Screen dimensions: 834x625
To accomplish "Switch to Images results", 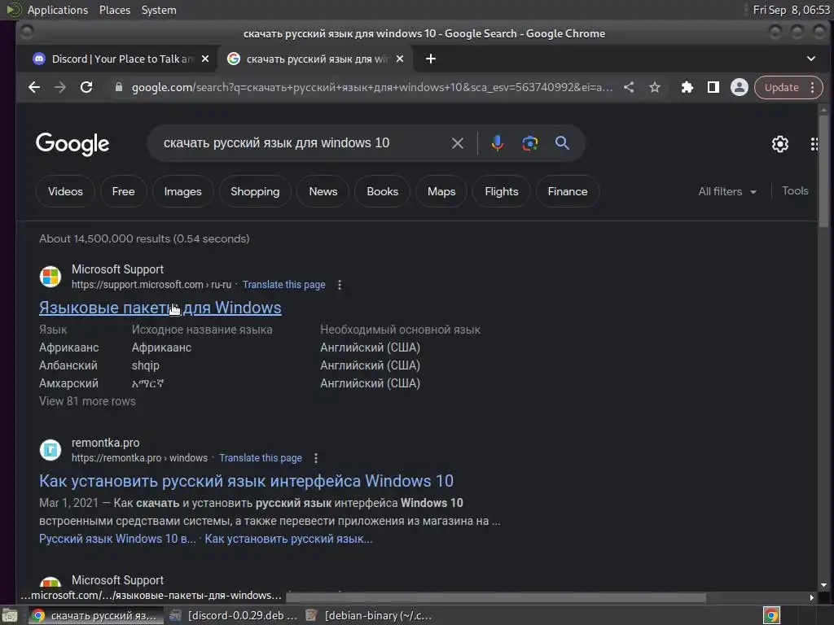I will coord(183,191).
